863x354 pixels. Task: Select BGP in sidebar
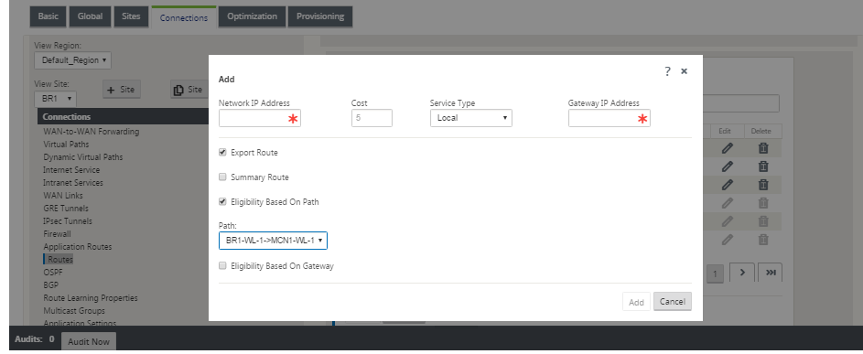click(x=50, y=284)
